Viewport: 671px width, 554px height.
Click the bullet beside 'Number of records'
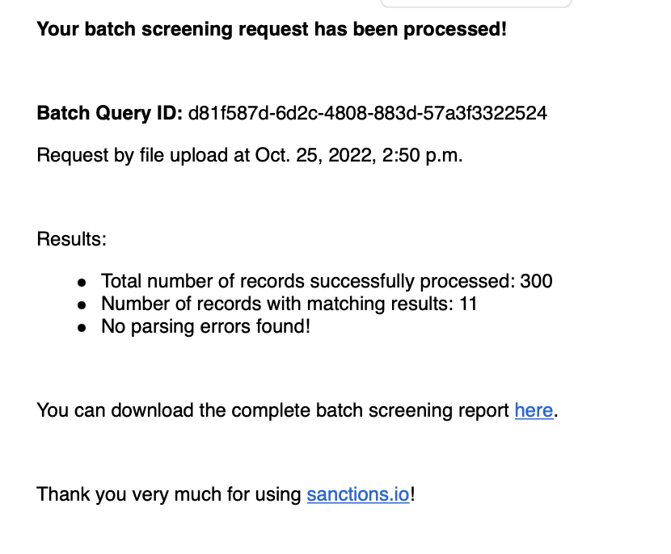[82, 305]
